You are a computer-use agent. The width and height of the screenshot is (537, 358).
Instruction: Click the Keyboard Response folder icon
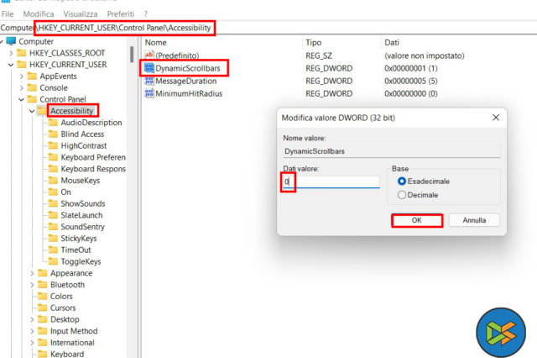click(53, 169)
